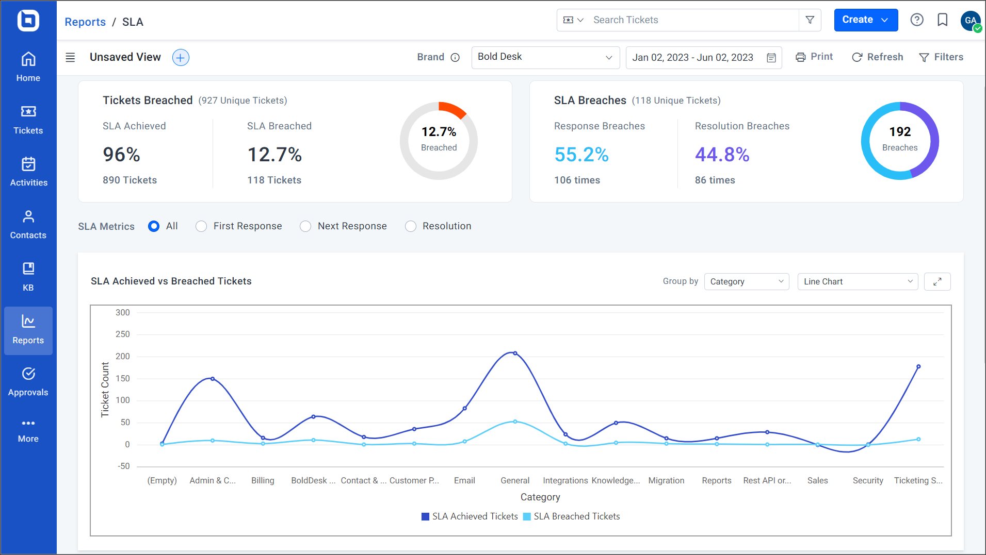986x555 pixels.
Task: Click the Brand info icon
Action: [x=455, y=57]
